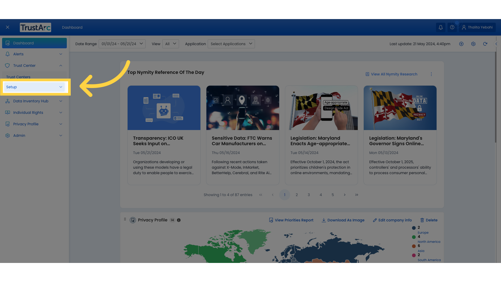The width and height of the screenshot is (501, 282).
Task: Open the three-dot menu of Nymity card
Action: 431,74
